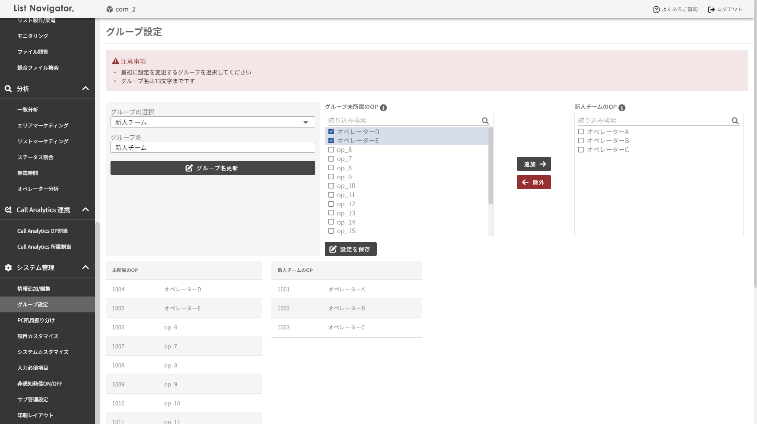
Task: Check the オペレーターC checkbox
Action: [x=581, y=150]
